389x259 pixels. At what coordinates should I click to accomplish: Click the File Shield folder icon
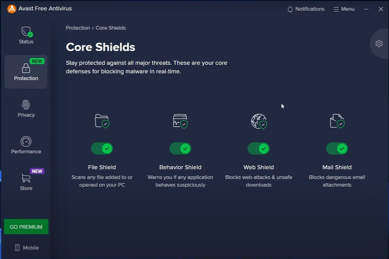tap(102, 121)
